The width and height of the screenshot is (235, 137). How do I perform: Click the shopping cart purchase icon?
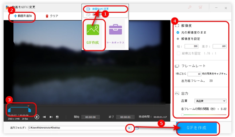[x=200, y=7]
